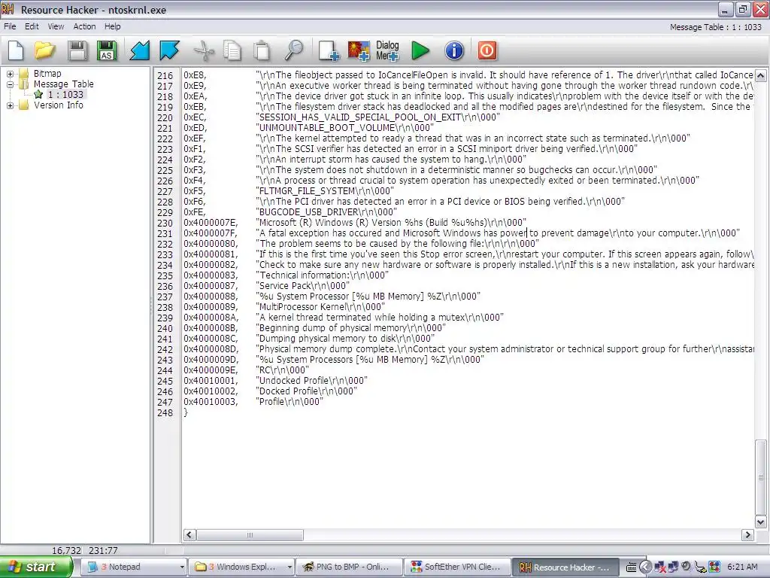Click the horizontal scrollbar right arrow
This screenshot has width=770, height=578.
click(x=747, y=535)
